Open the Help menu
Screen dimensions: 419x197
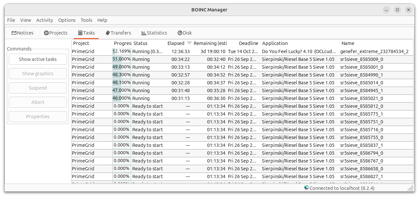tap(102, 20)
